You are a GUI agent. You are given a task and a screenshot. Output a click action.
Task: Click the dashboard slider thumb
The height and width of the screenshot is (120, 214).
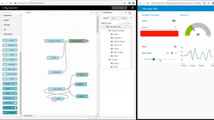point(154,59)
